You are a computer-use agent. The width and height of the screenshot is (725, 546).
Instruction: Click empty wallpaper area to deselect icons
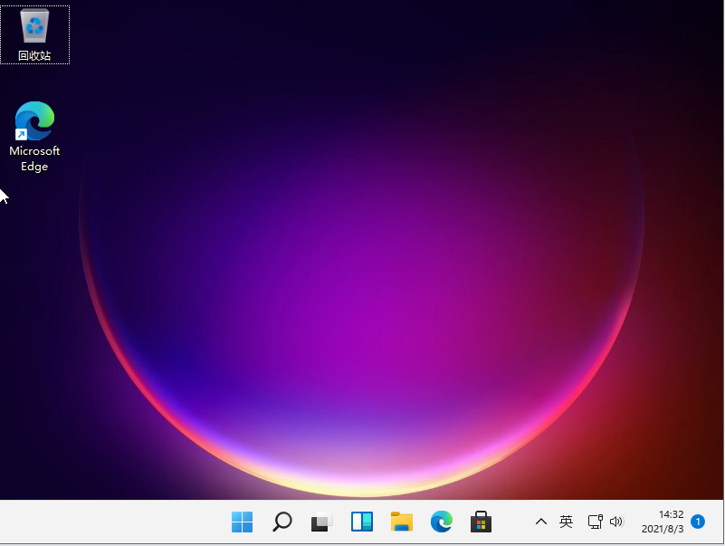[x=362, y=272]
